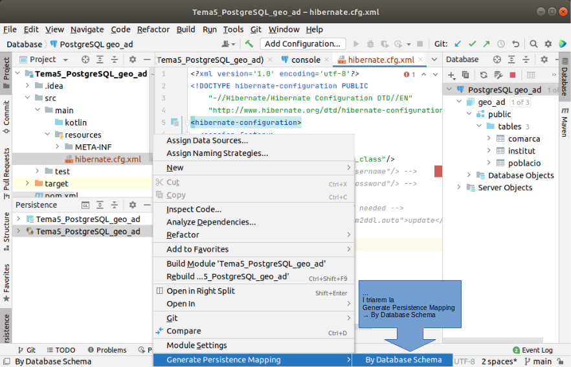The height and width of the screenshot is (367, 571).
Task: Expand the poblacio table node
Action: (489, 162)
